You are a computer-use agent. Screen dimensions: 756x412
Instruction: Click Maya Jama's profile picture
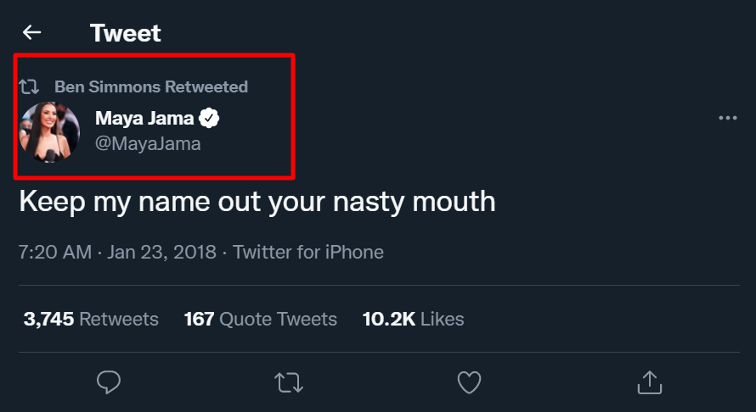(49, 131)
